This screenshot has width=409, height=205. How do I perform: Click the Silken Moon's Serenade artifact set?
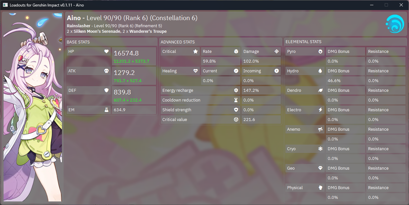(x=97, y=31)
